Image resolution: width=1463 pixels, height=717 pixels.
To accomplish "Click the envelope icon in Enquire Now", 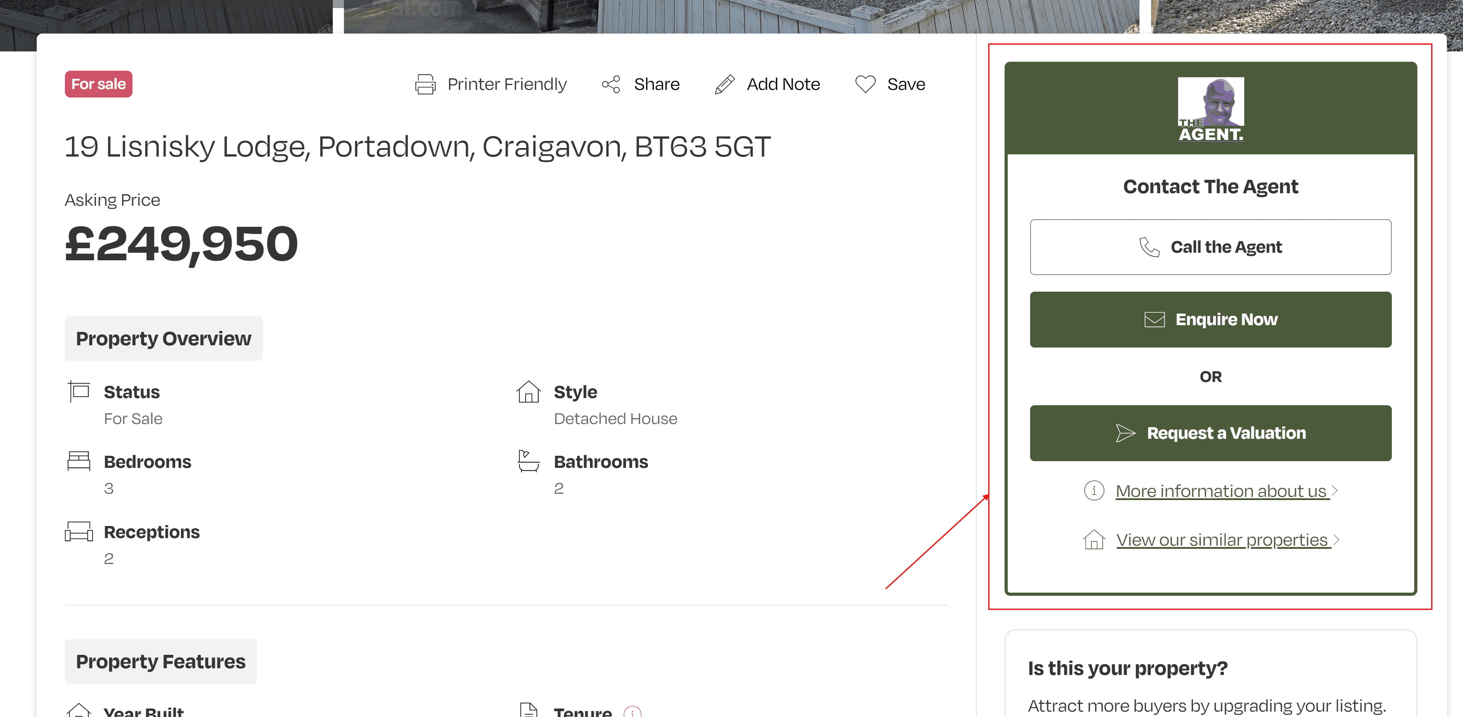I will (1154, 319).
